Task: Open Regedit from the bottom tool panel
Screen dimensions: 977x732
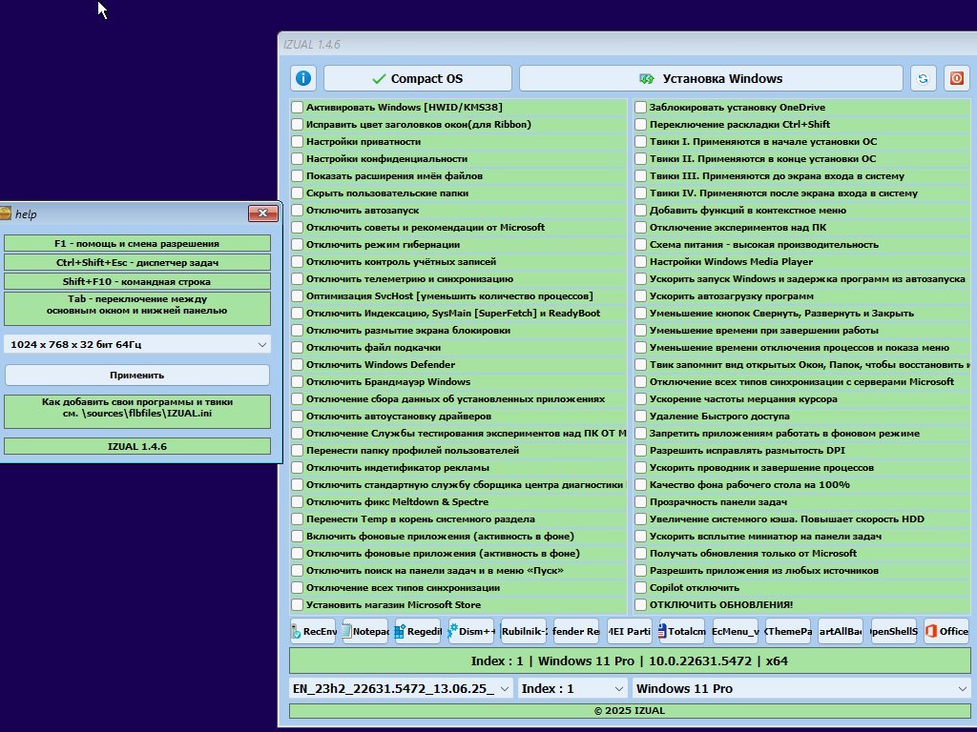Action: [418, 631]
